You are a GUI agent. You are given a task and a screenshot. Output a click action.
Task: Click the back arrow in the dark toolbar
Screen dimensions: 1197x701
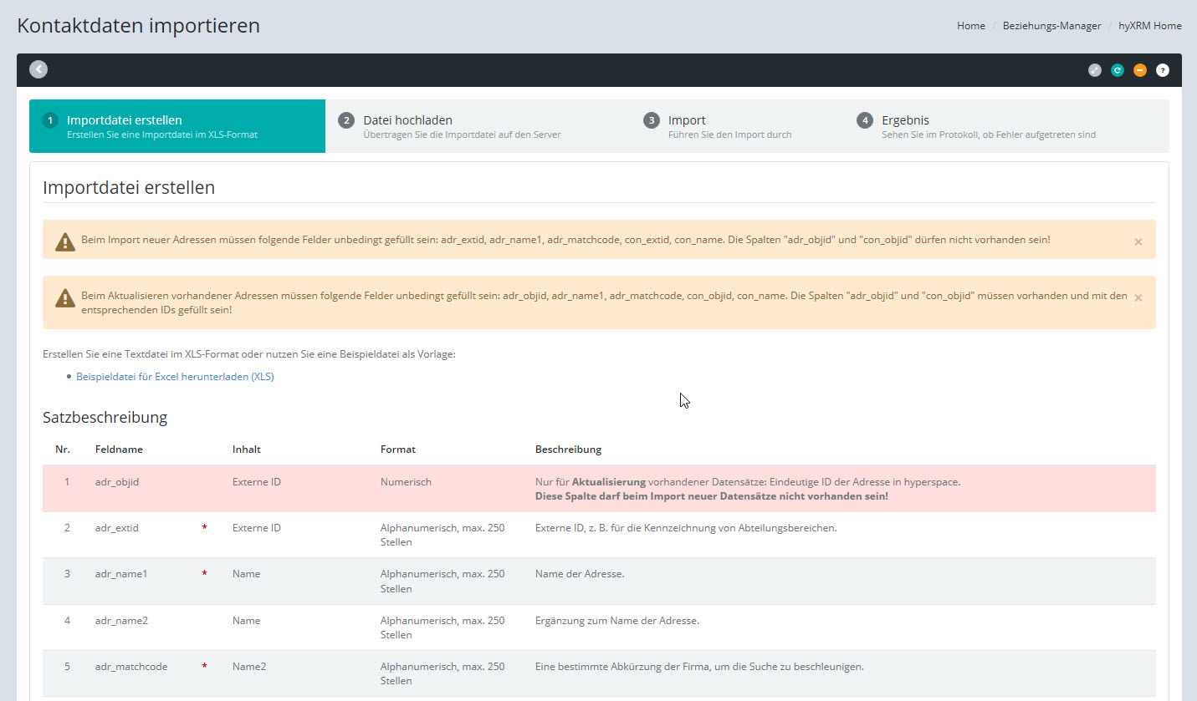pyautogui.click(x=38, y=70)
